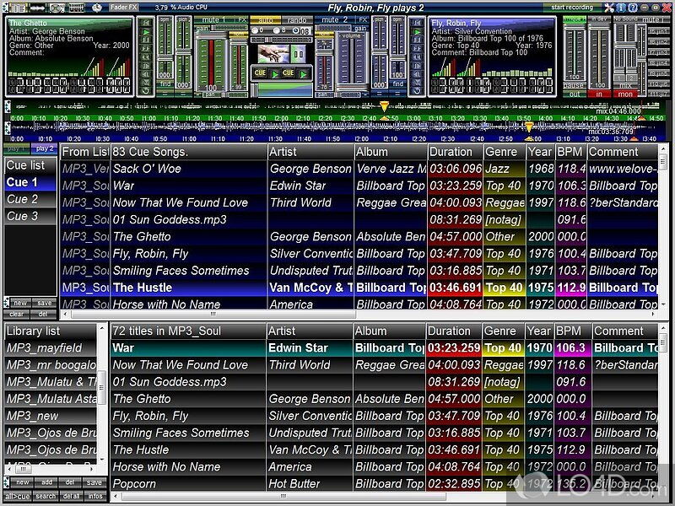Open the keyboard icon in title bar

pyautogui.click(x=76, y=8)
